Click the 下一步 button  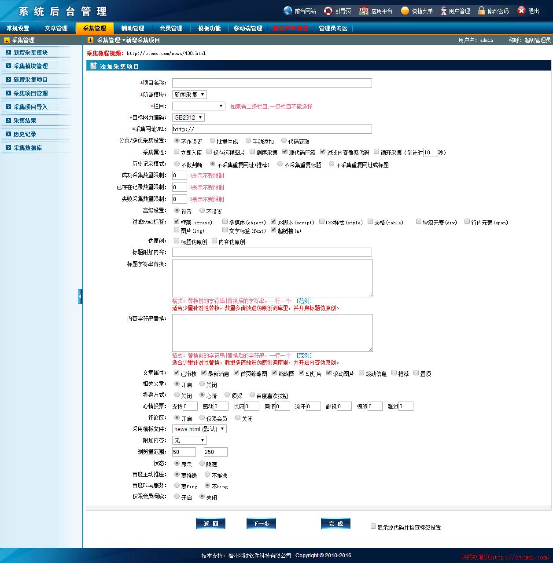pos(261,523)
